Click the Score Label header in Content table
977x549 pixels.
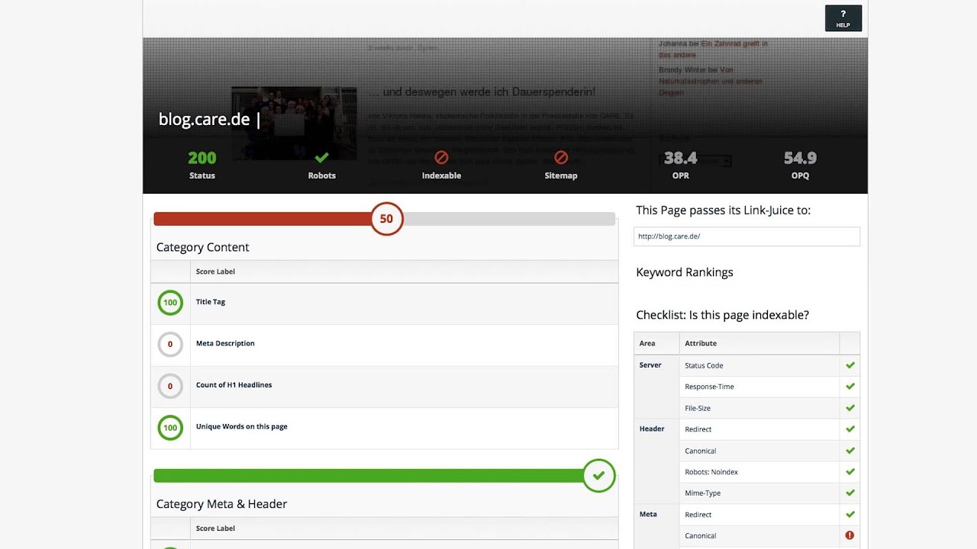tap(215, 271)
